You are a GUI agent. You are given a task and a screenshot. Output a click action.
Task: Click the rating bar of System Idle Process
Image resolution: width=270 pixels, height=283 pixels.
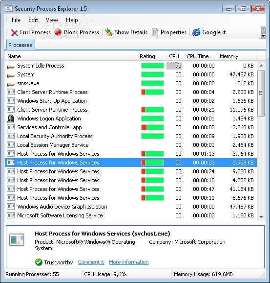[152, 66]
